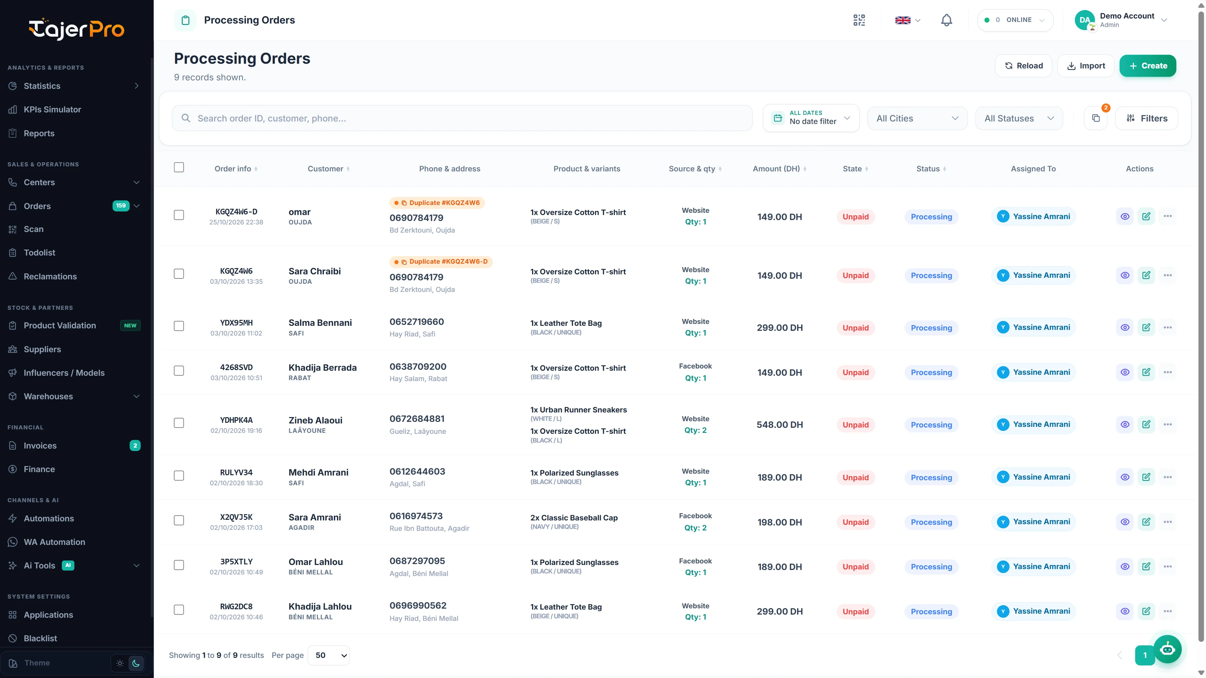Change per page value dropdown

[x=329, y=655]
